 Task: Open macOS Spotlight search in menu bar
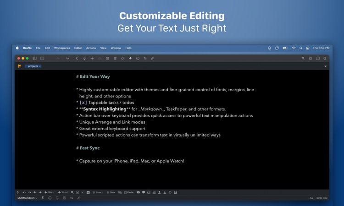(x=301, y=48)
